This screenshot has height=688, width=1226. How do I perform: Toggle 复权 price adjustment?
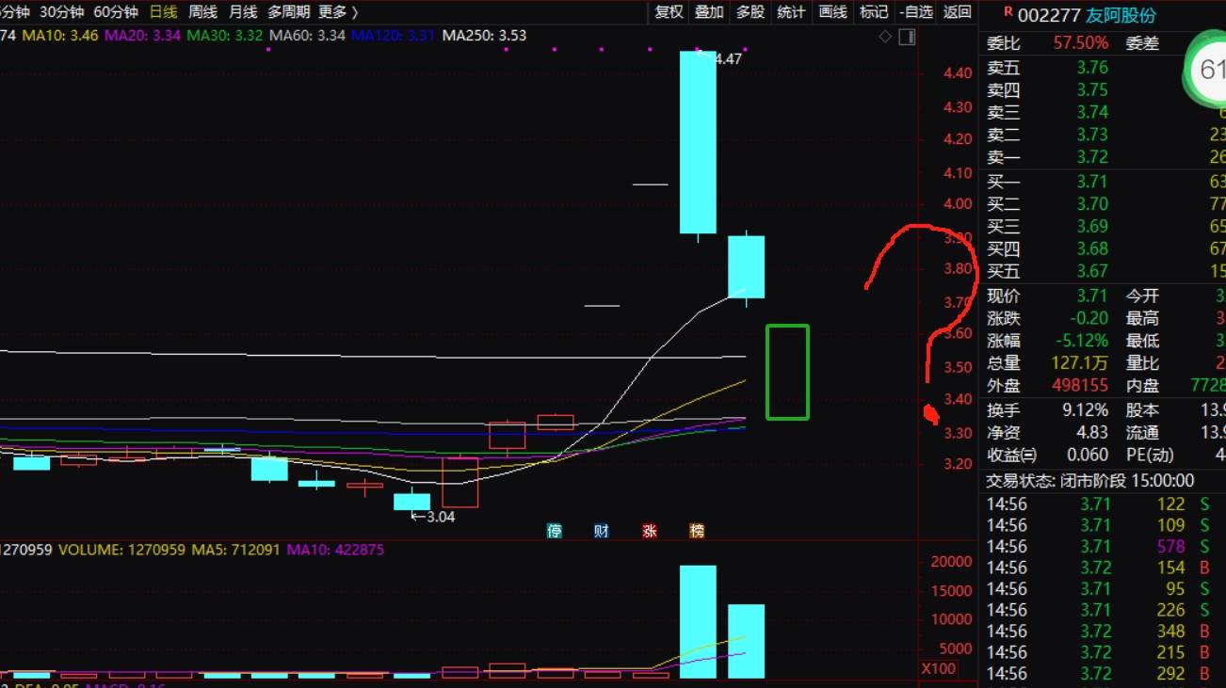pos(669,12)
